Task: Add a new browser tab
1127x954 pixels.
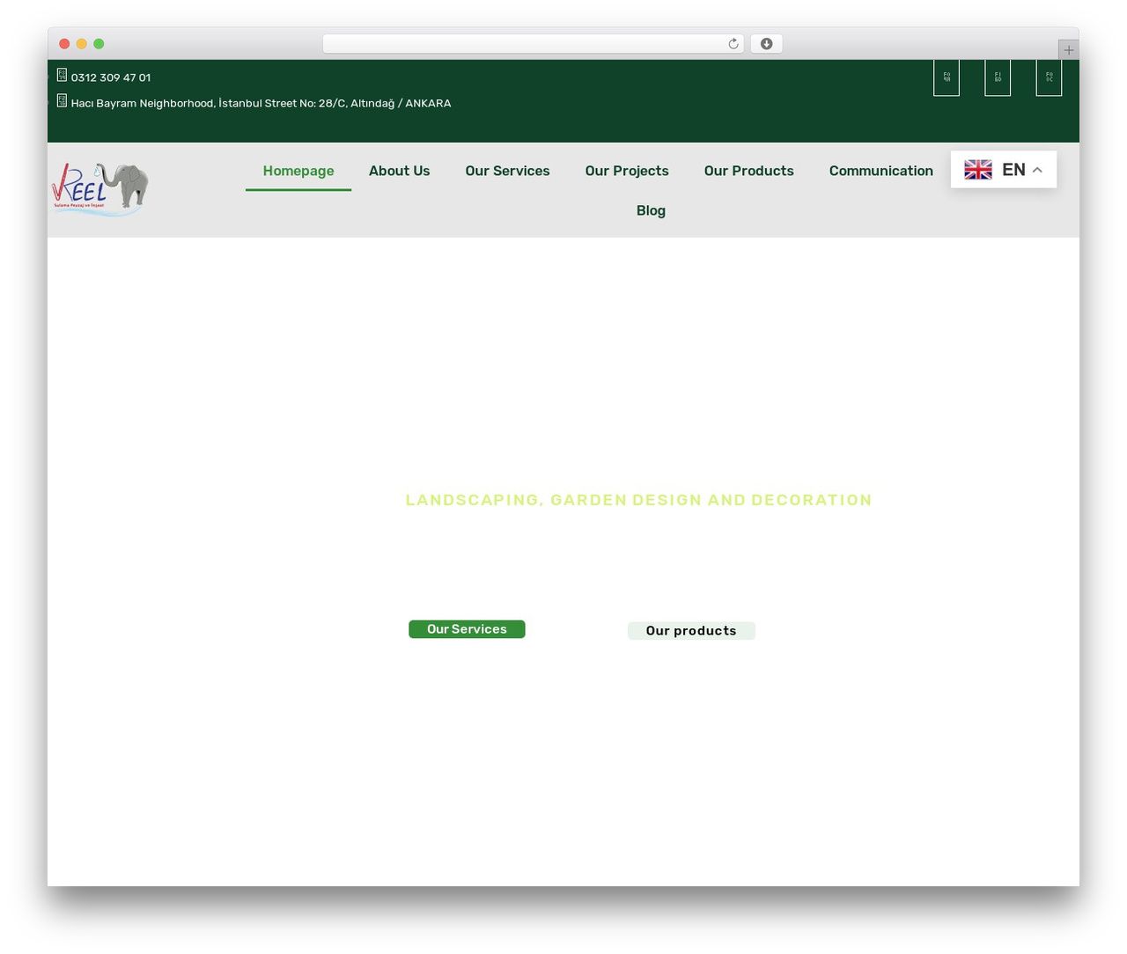Action: [x=1068, y=50]
